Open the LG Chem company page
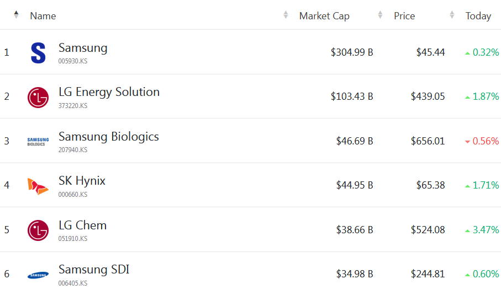The height and width of the screenshot is (290, 501). tap(82, 225)
